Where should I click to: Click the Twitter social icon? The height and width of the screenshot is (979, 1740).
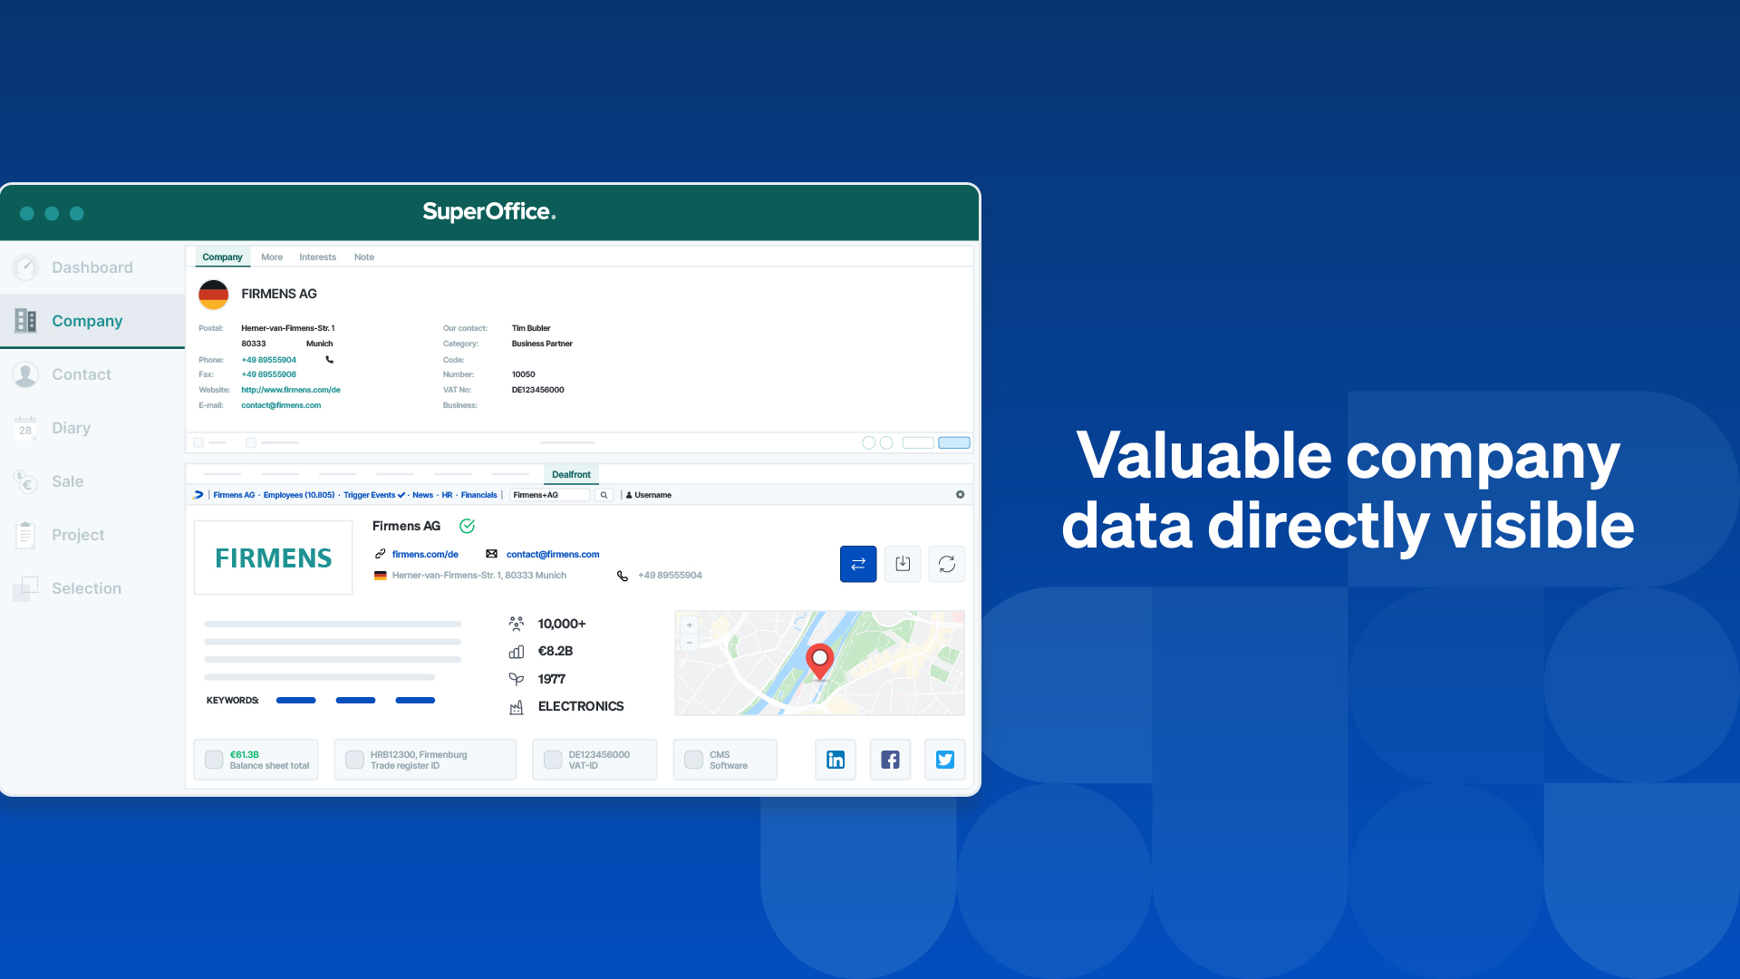tap(944, 759)
